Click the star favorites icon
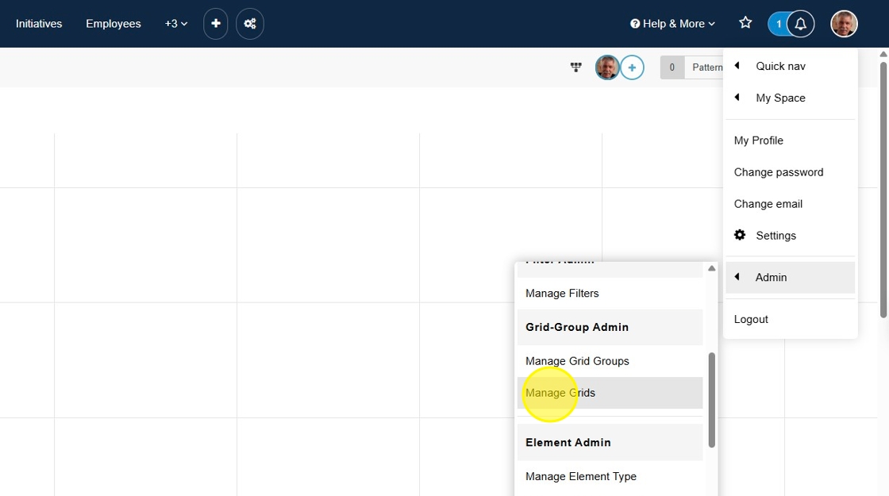The image size is (889, 496). (745, 23)
